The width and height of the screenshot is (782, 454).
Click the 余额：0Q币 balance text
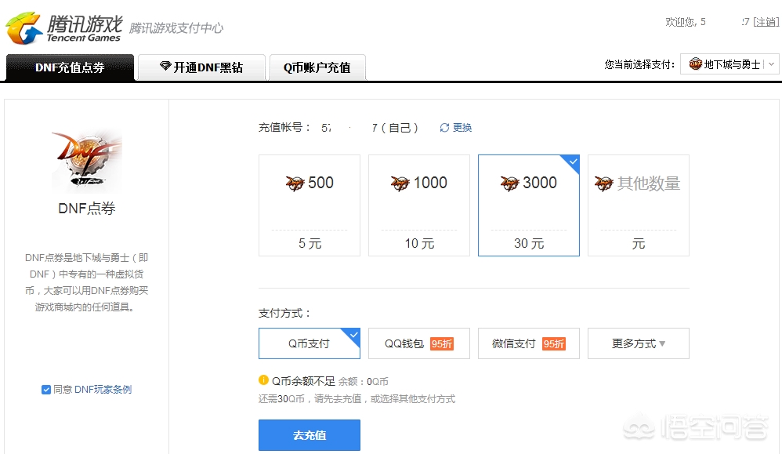click(x=363, y=382)
